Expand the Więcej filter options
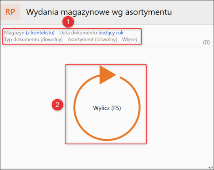The height and width of the screenshot is (170, 214). (129, 40)
